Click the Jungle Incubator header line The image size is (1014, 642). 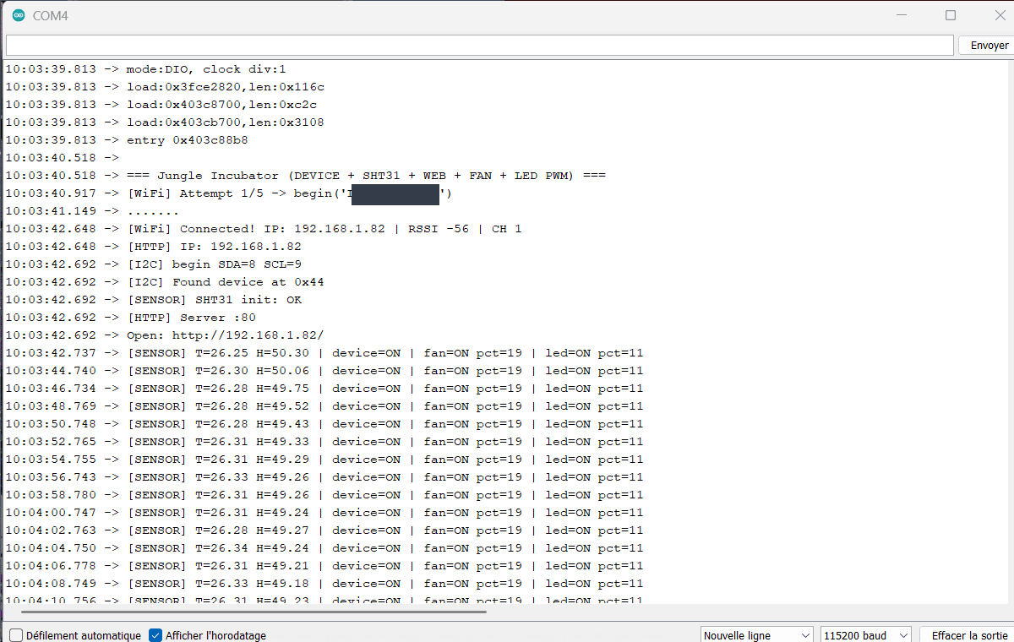(366, 176)
